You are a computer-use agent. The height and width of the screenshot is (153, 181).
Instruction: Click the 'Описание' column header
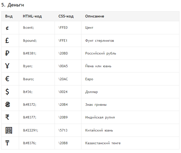pyautogui.click(x=95, y=16)
